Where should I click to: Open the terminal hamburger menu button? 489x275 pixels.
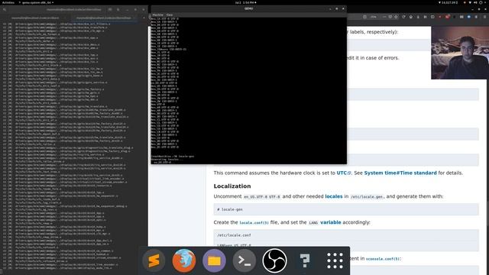[x=118, y=10]
